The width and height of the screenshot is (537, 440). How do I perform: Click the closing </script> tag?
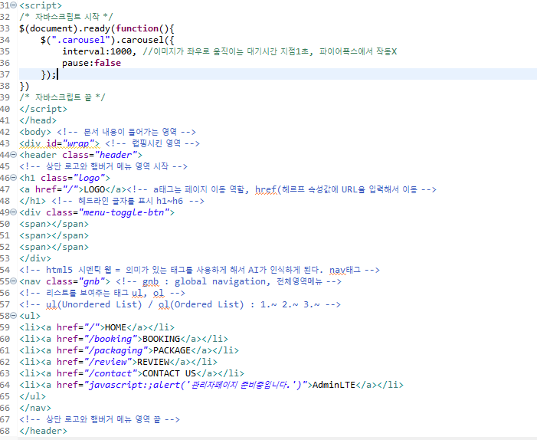pos(43,109)
